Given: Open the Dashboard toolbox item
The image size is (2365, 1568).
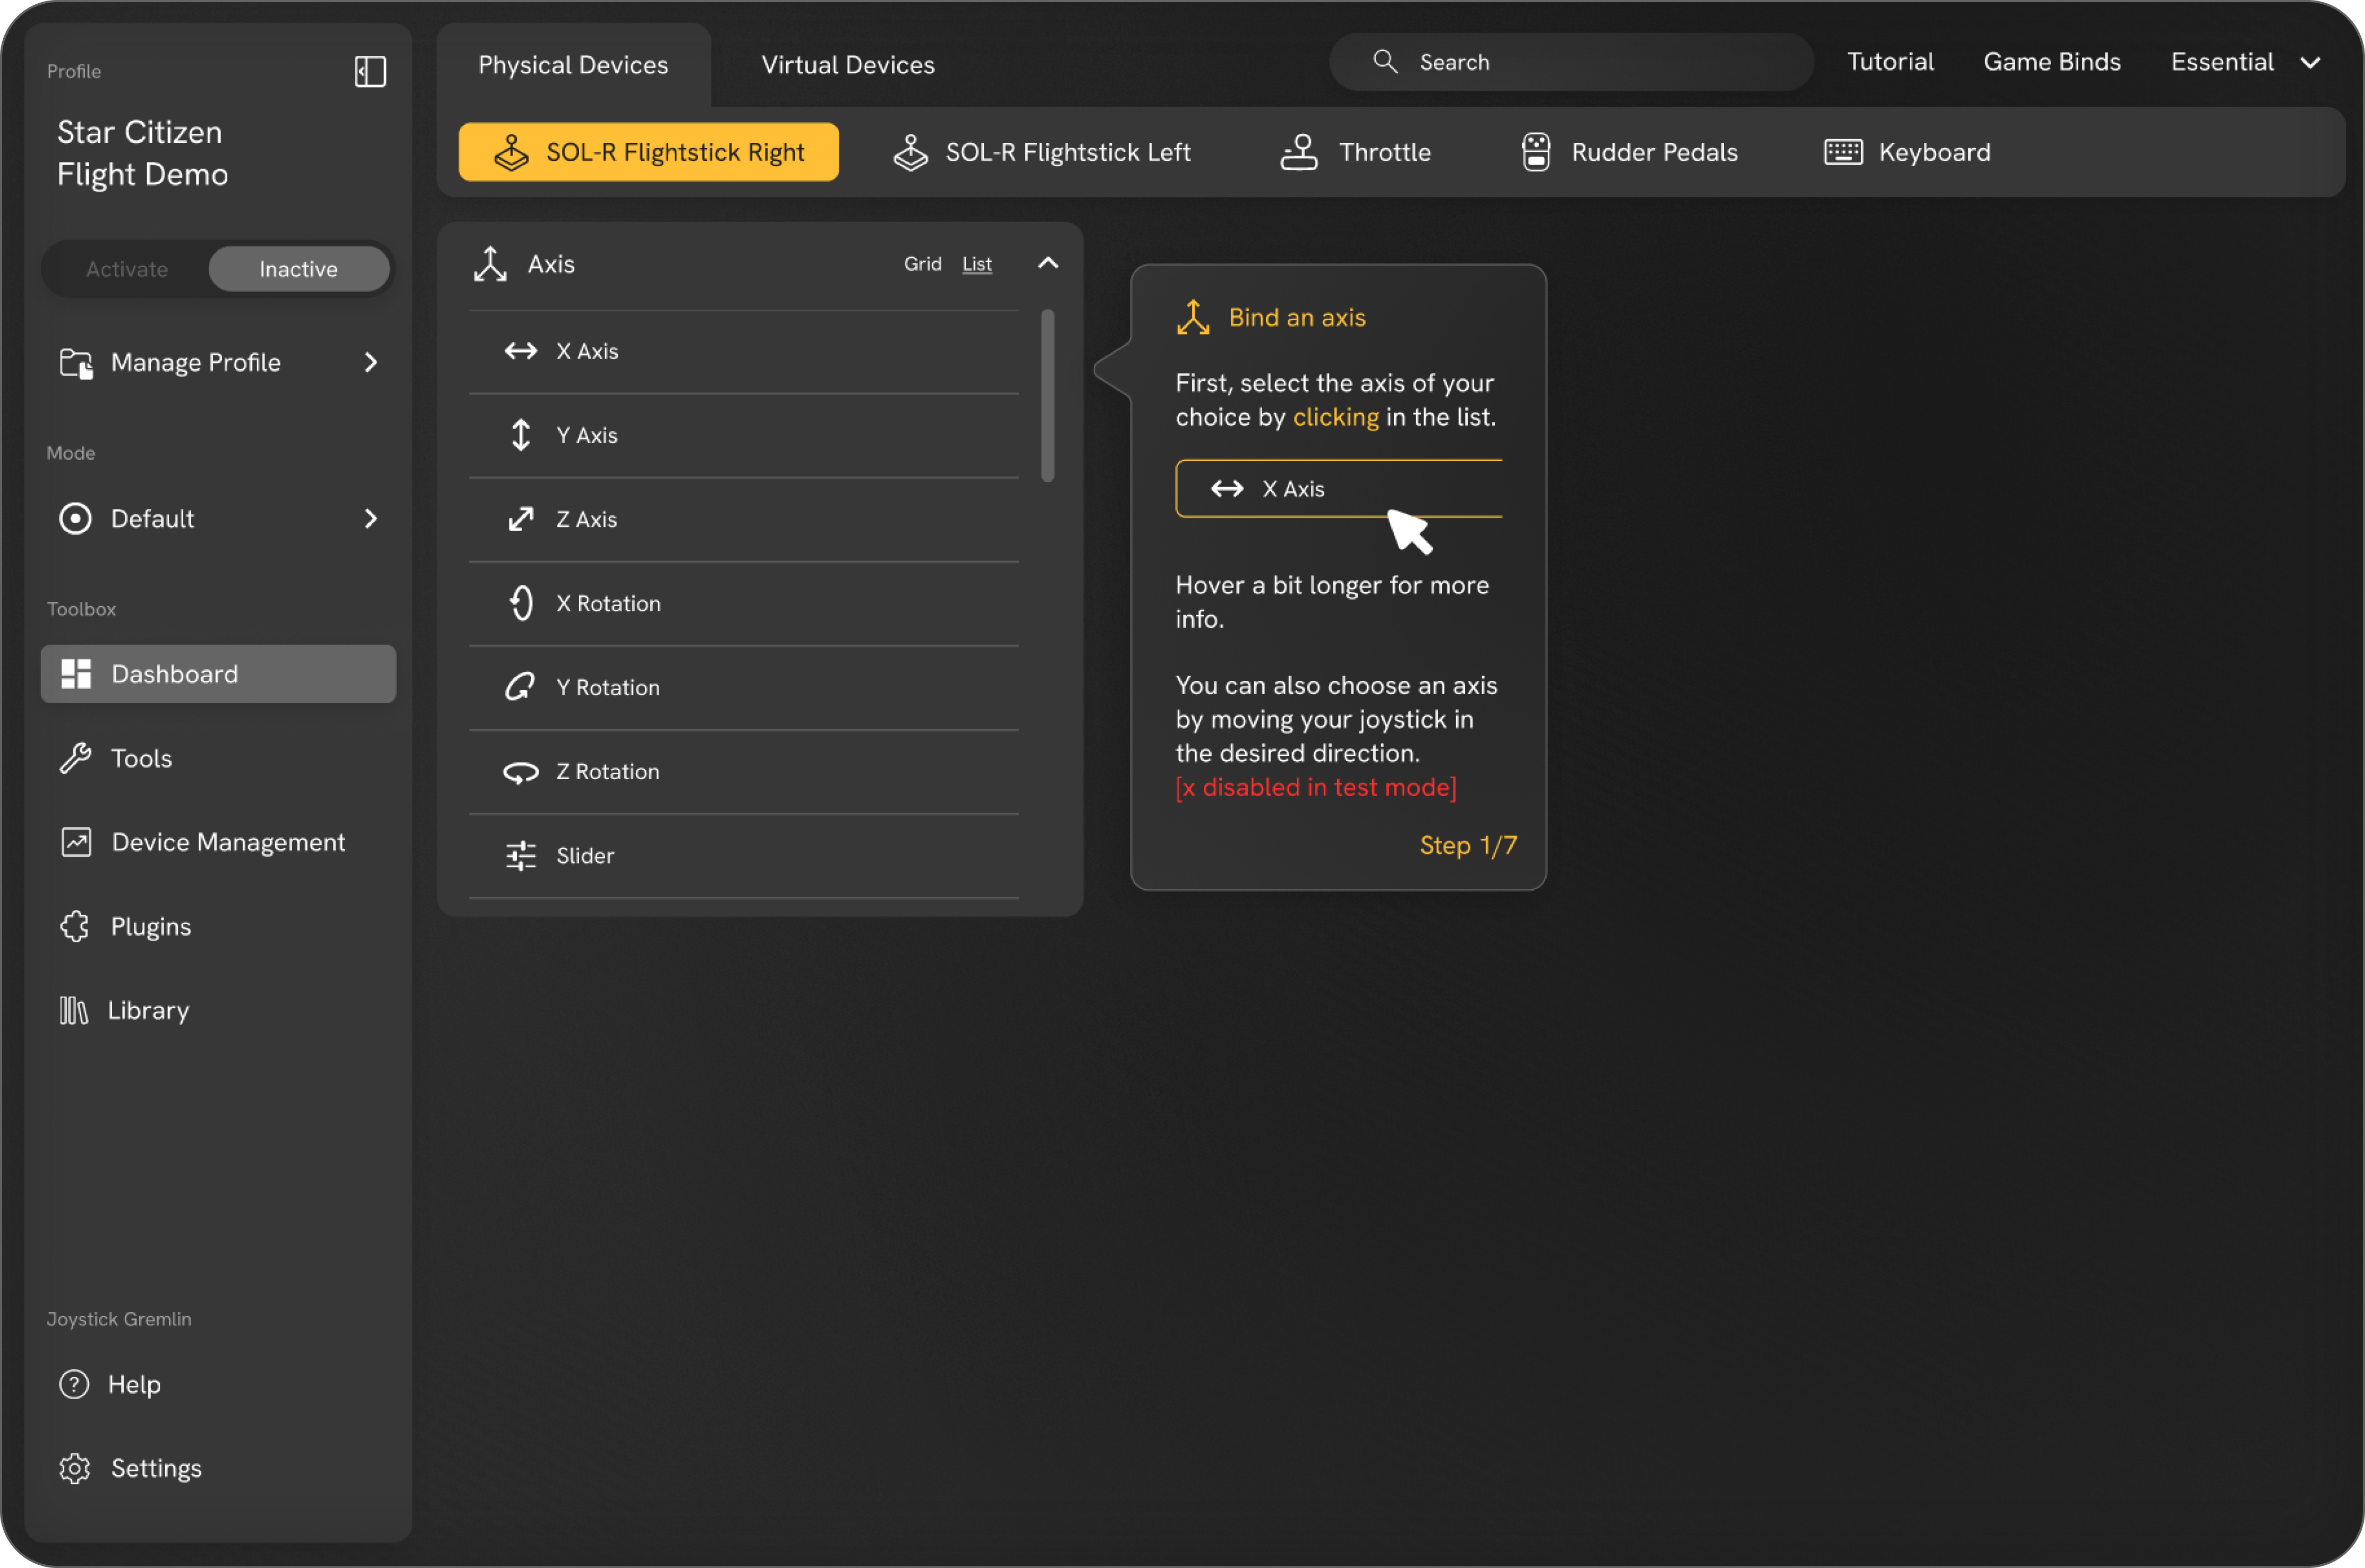Looking at the screenshot, I should click(x=218, y=674).
